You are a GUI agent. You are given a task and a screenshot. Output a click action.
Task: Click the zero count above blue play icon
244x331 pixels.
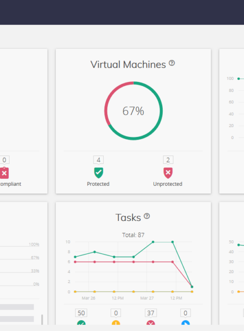(186, 313)
